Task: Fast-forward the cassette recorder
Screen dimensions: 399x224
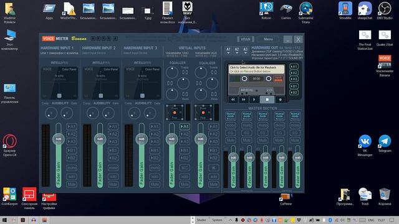Action: 243,100
